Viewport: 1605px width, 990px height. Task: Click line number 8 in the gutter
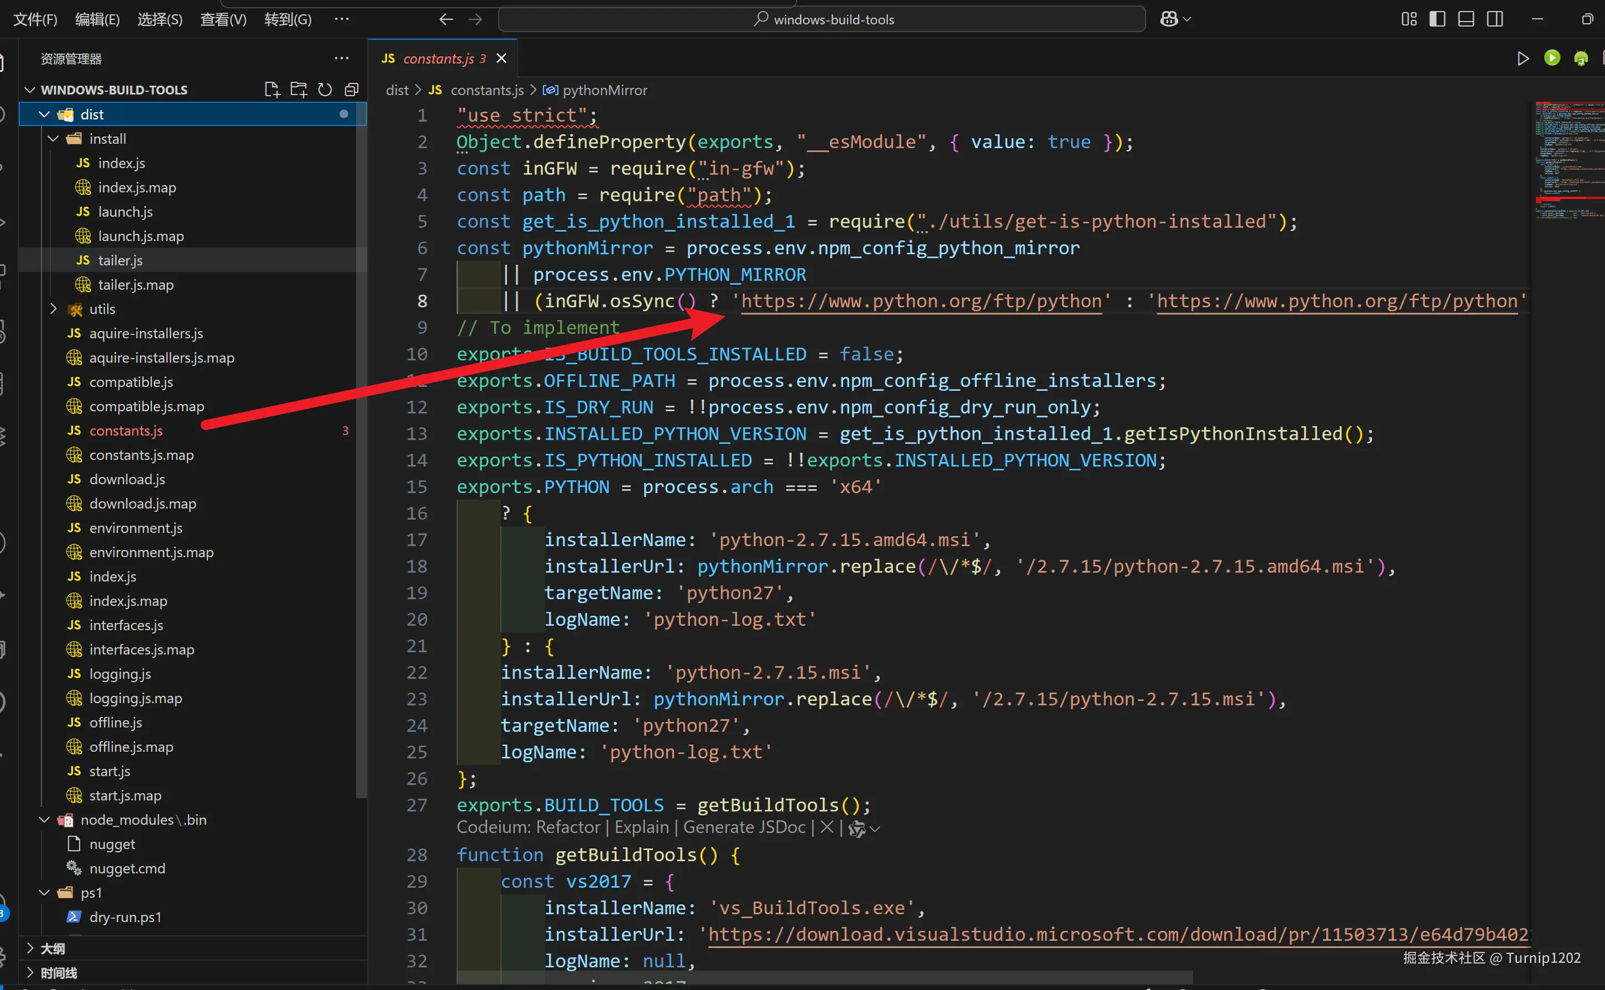coord(422,301)
